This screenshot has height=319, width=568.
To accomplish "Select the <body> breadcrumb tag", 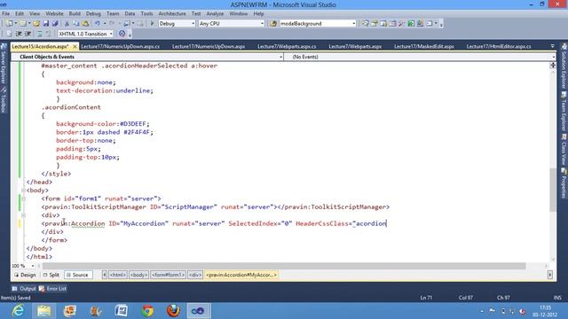I will [x=138, y=275].
